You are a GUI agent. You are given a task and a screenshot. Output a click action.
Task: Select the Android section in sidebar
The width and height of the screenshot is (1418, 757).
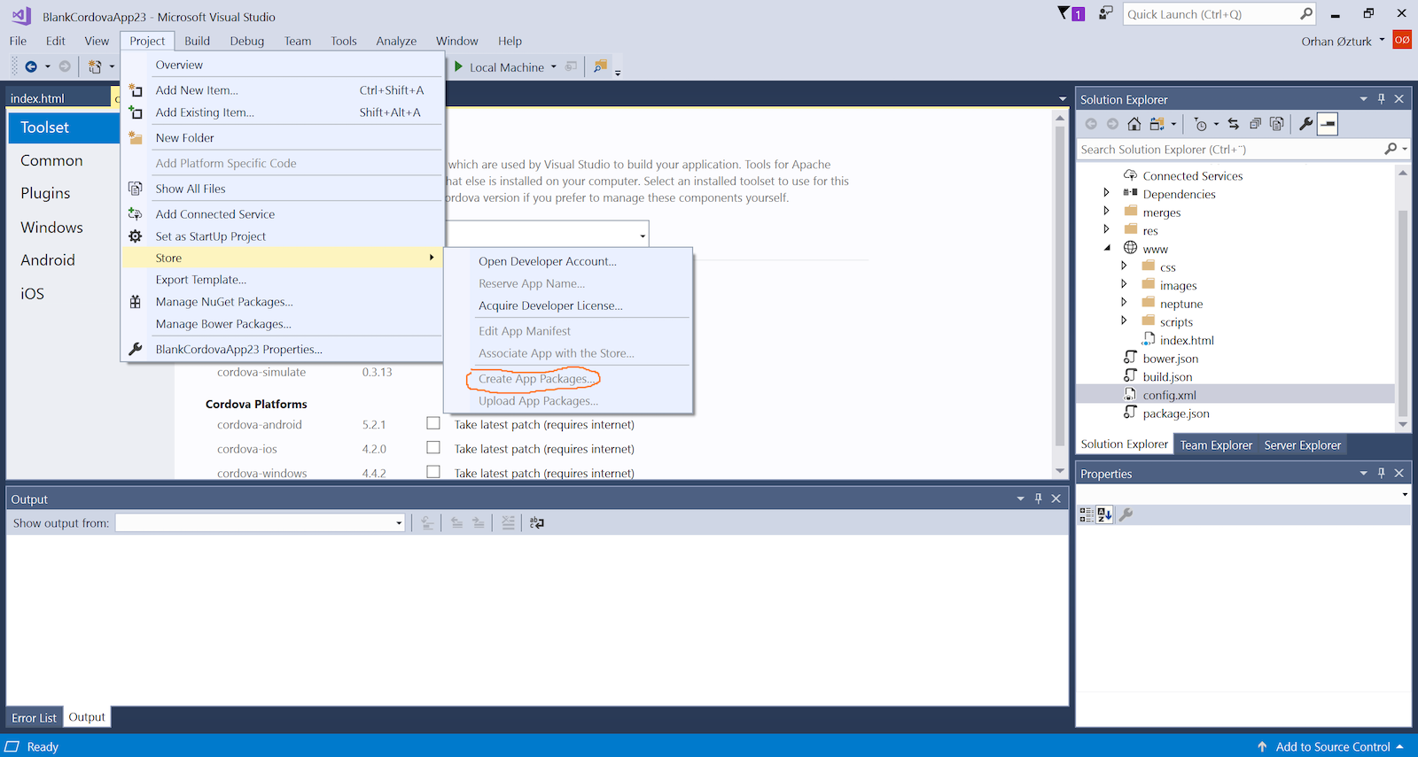point(48,260)
